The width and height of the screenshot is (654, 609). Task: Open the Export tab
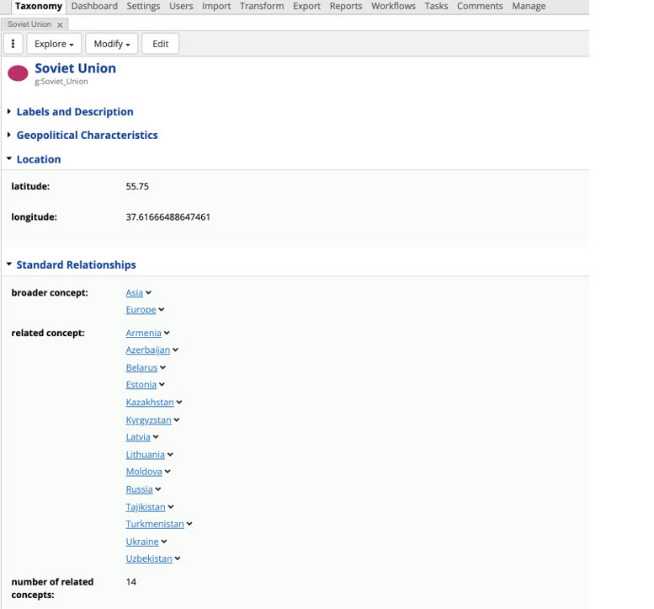(x=306, y=6)
